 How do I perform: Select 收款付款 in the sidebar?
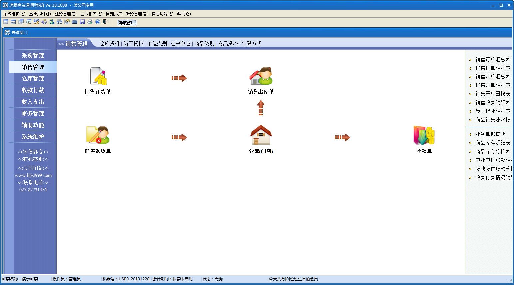click(x=33, y=90)
